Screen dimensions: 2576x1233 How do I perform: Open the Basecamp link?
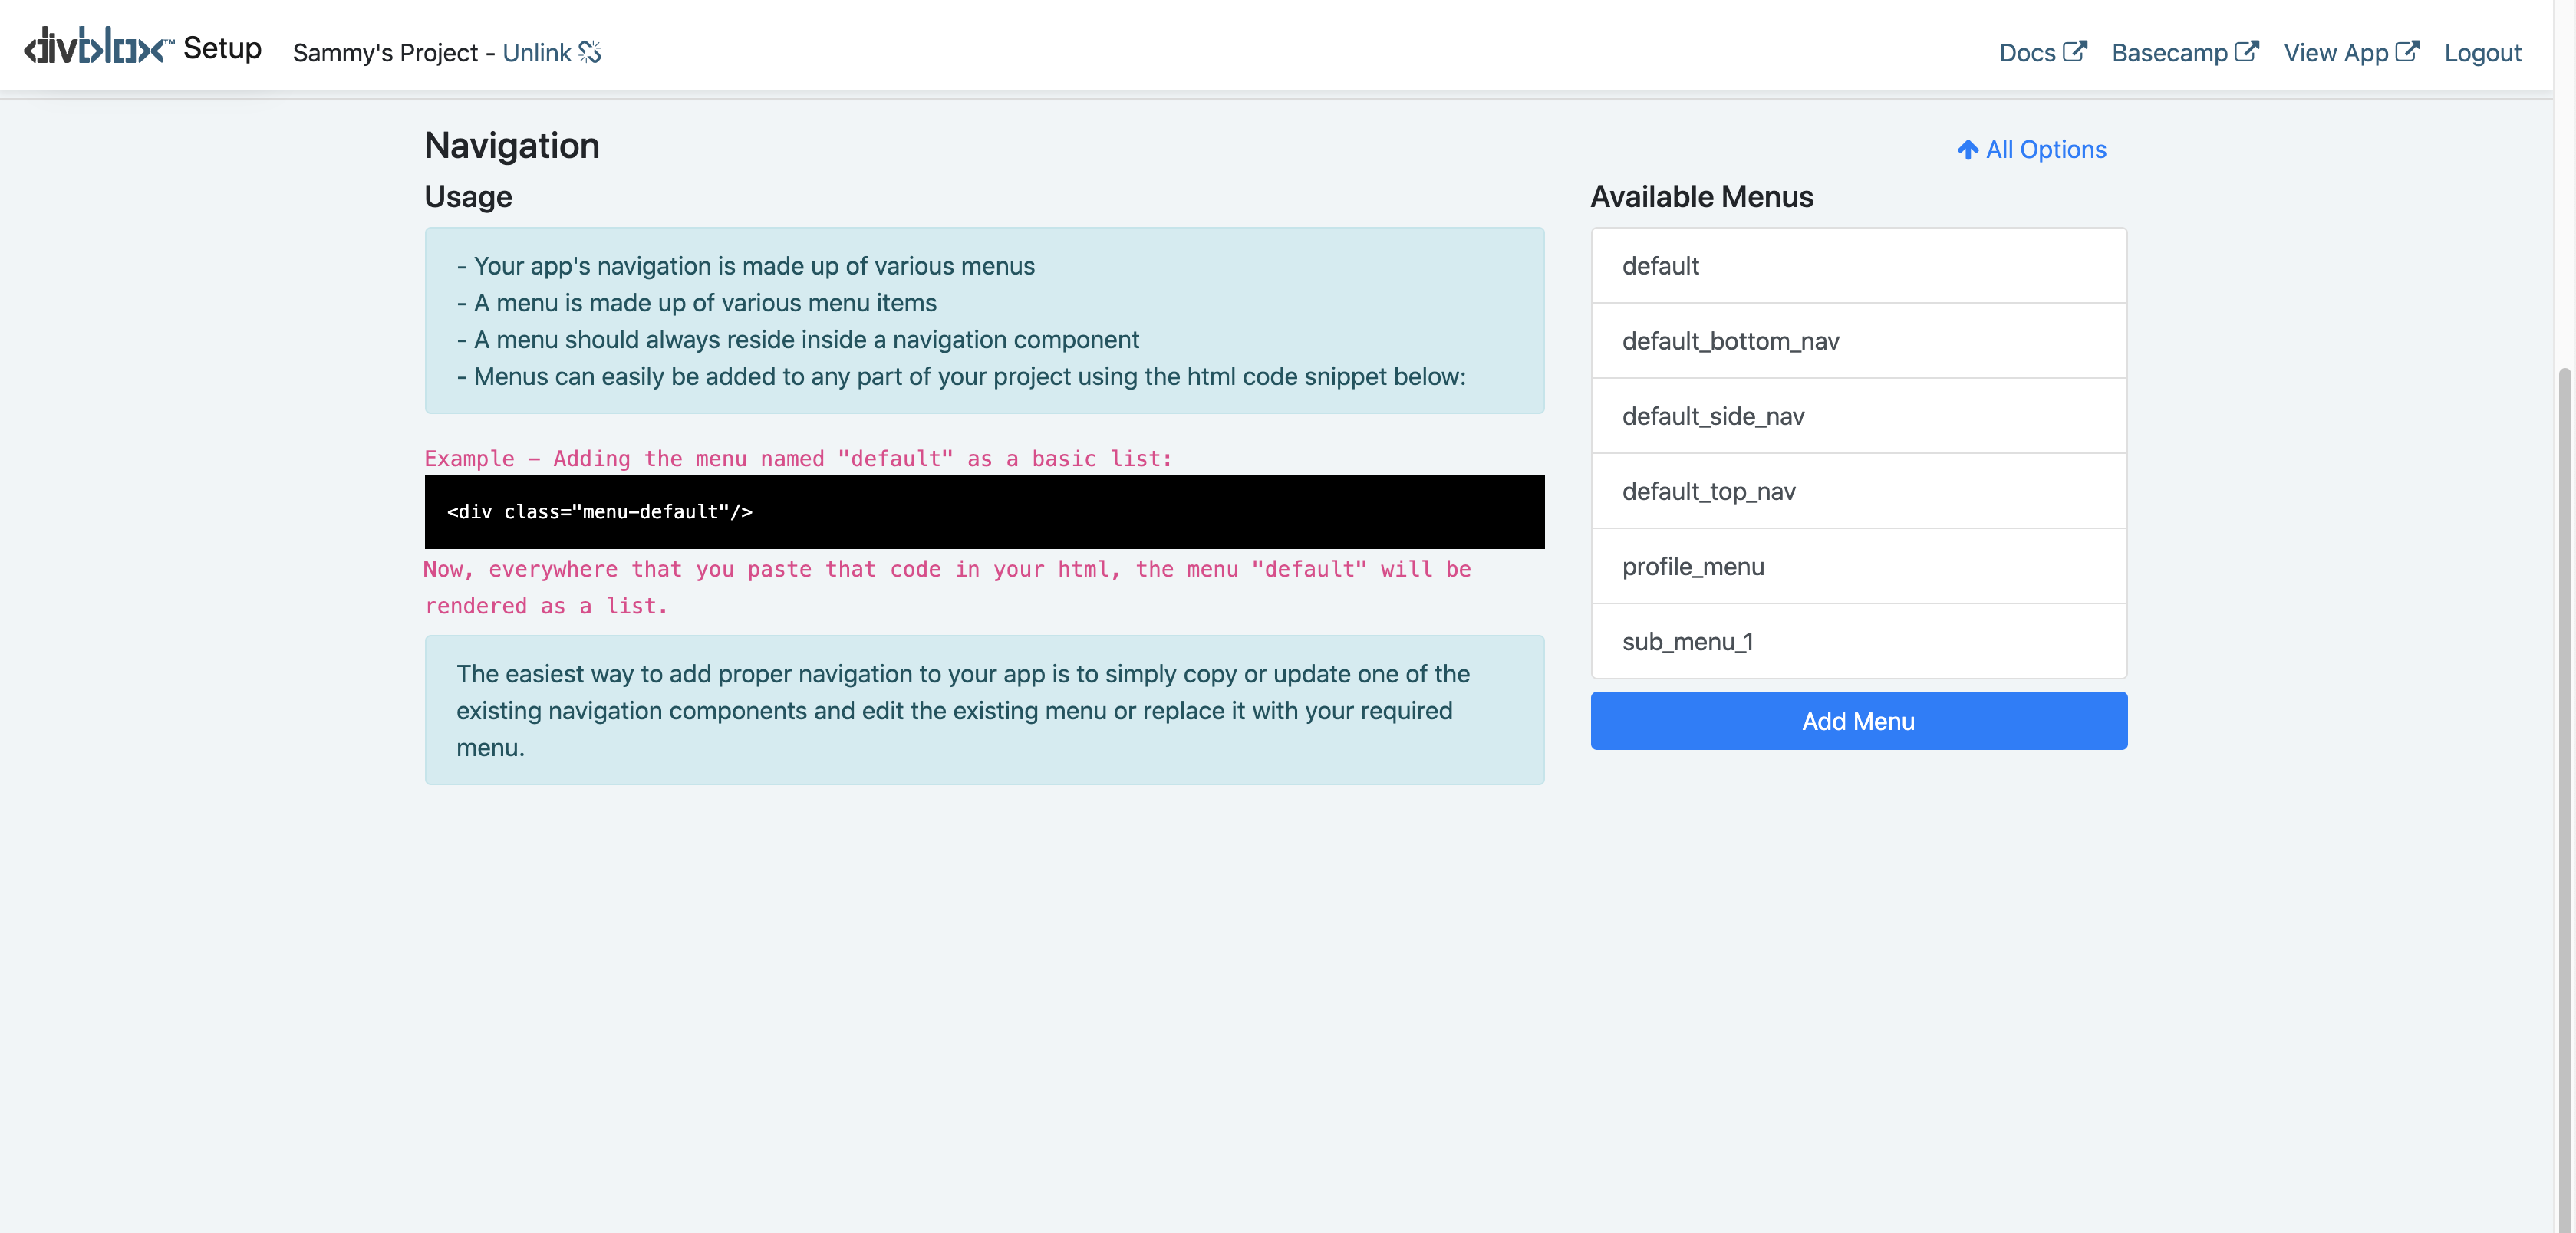tap(2185, 52)
